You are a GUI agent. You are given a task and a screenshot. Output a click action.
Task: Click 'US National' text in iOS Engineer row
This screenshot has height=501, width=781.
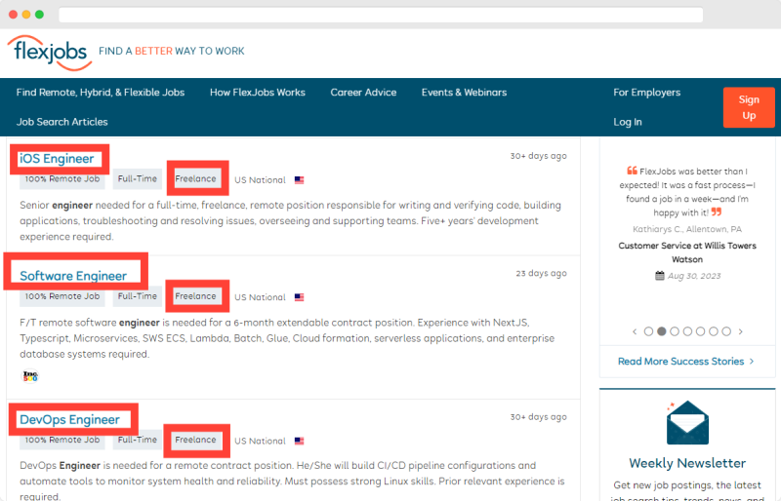260,180
